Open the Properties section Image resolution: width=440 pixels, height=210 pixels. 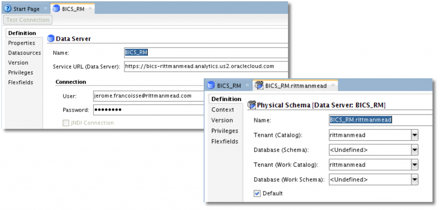(x=21, y=43)
